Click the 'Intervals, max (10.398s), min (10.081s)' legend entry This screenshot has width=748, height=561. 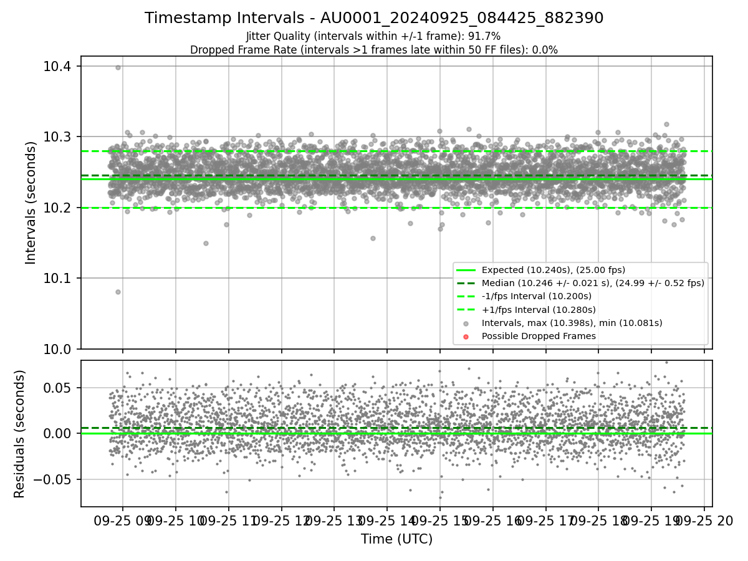(572, 323)
